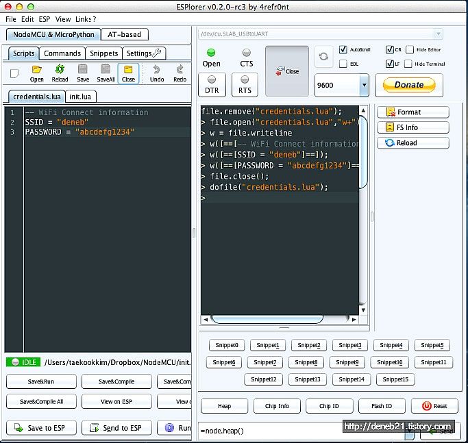This screenshot has height=443, width=468.
Task: Click the Save&Compile button
Action: 116,381
